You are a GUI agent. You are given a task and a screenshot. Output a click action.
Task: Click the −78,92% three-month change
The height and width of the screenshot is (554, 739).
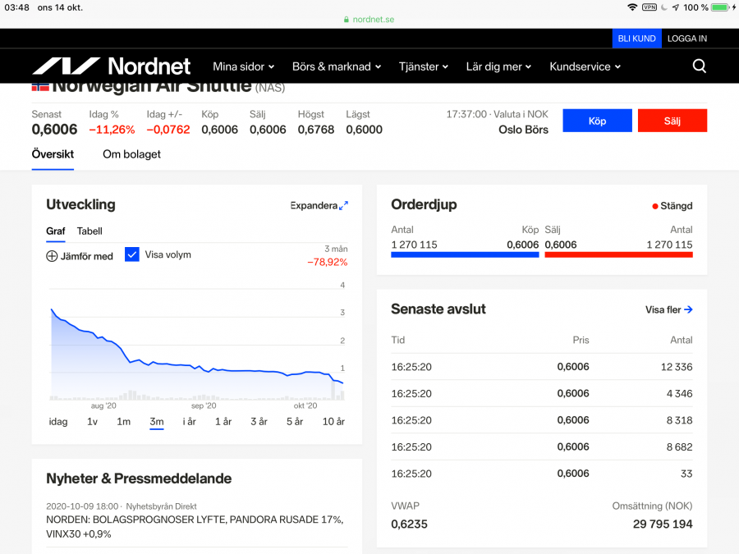(x=328, y=262)
